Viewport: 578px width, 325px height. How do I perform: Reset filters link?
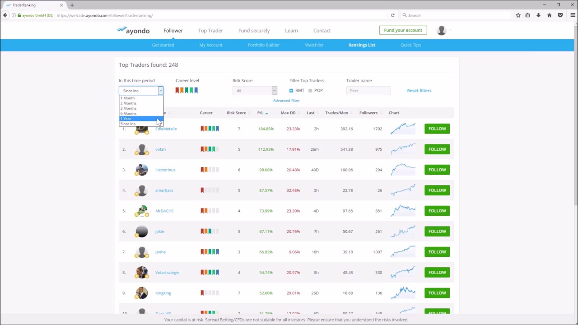pyautogui.click(x=419, y=91)
